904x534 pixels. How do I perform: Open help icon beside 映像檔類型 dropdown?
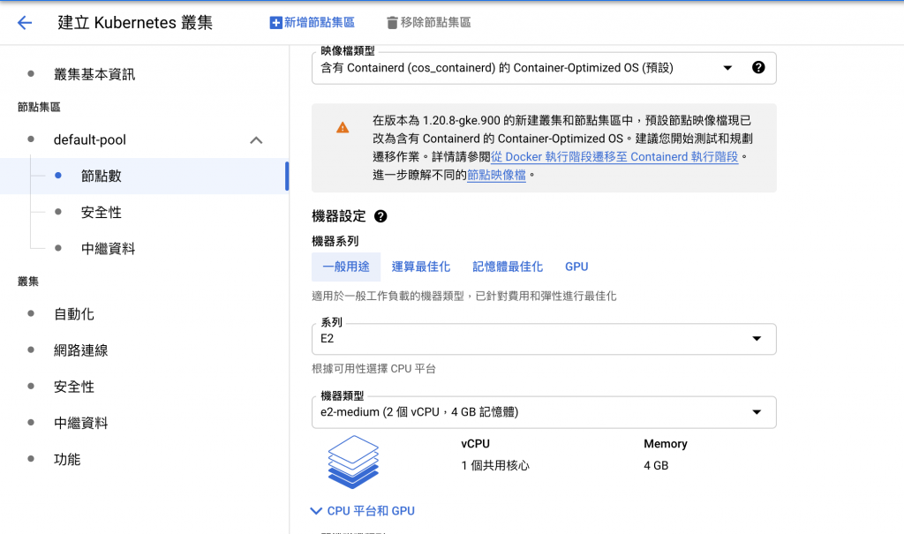(x=758, y=67)
